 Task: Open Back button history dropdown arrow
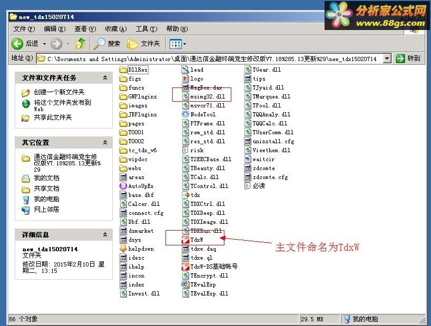pyautogui.click(x=44, y=44)
